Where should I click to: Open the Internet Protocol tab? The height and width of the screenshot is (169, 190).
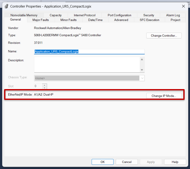coord(85,15)
